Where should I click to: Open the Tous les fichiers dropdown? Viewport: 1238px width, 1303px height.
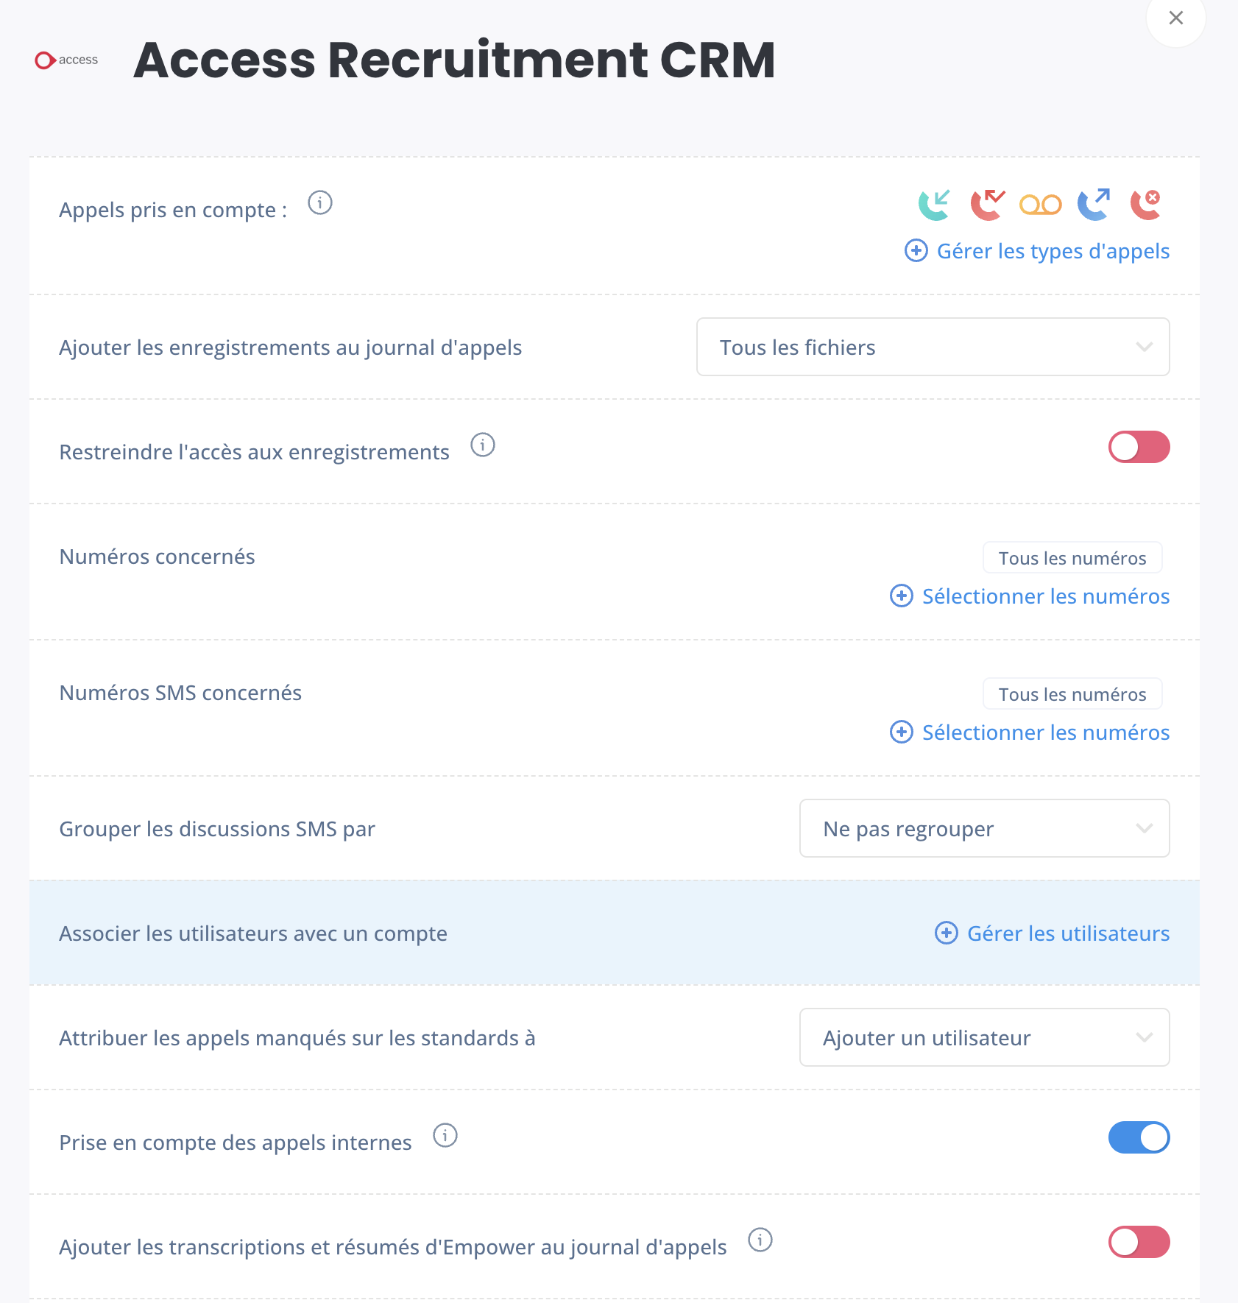[x=933, y=347]
